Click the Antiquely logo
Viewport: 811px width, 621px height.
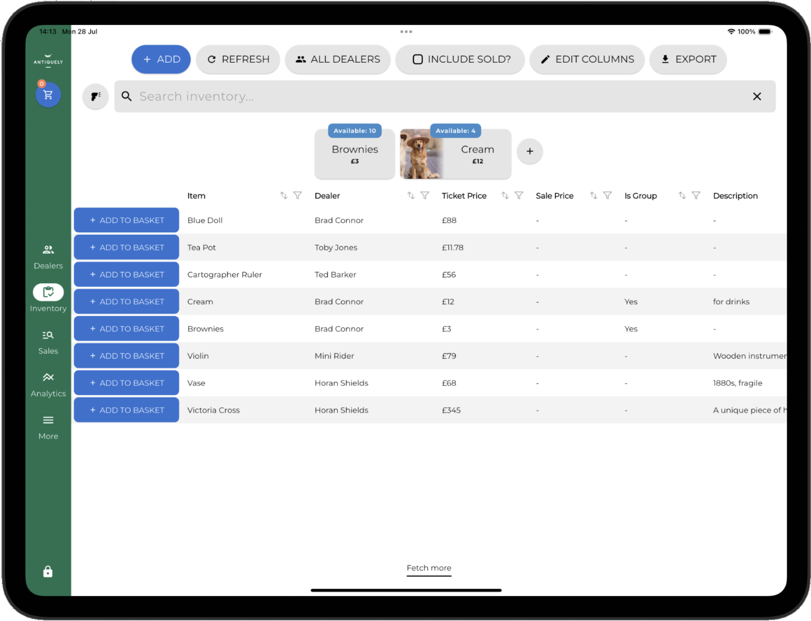pyautogui.click(x=48, y=61)
